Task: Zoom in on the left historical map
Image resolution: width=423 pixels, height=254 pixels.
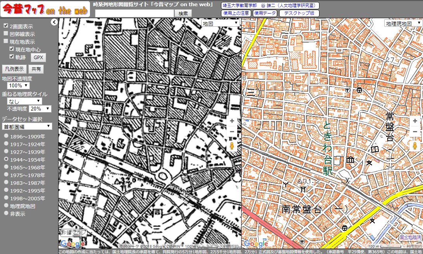Action: click(232, 121)
